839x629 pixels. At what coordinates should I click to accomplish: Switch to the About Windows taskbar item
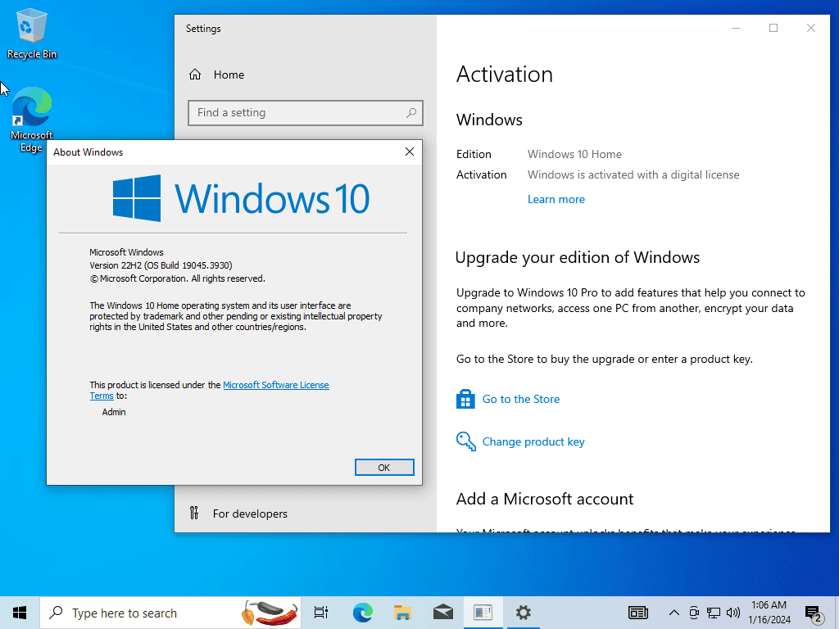(x=483, y=613)
